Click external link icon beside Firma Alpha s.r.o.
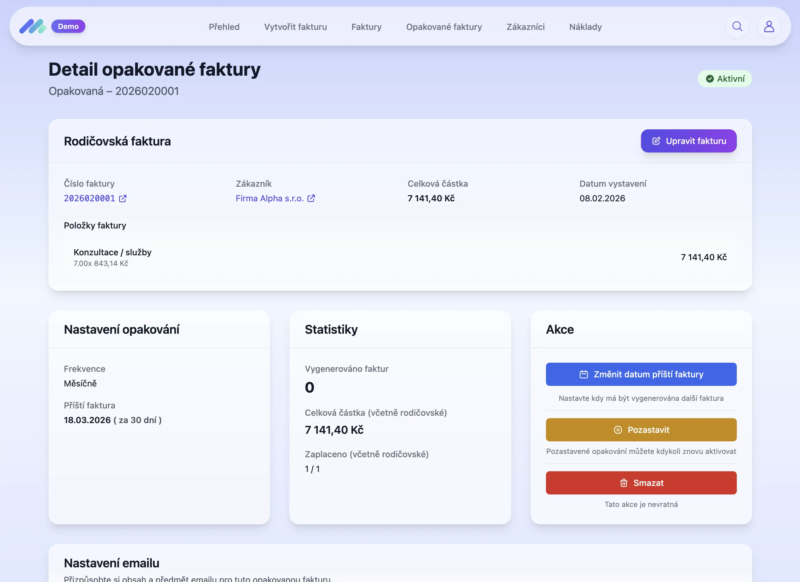Screen dimensions: 800x582 pyautogui.click(x=311, y=199)
